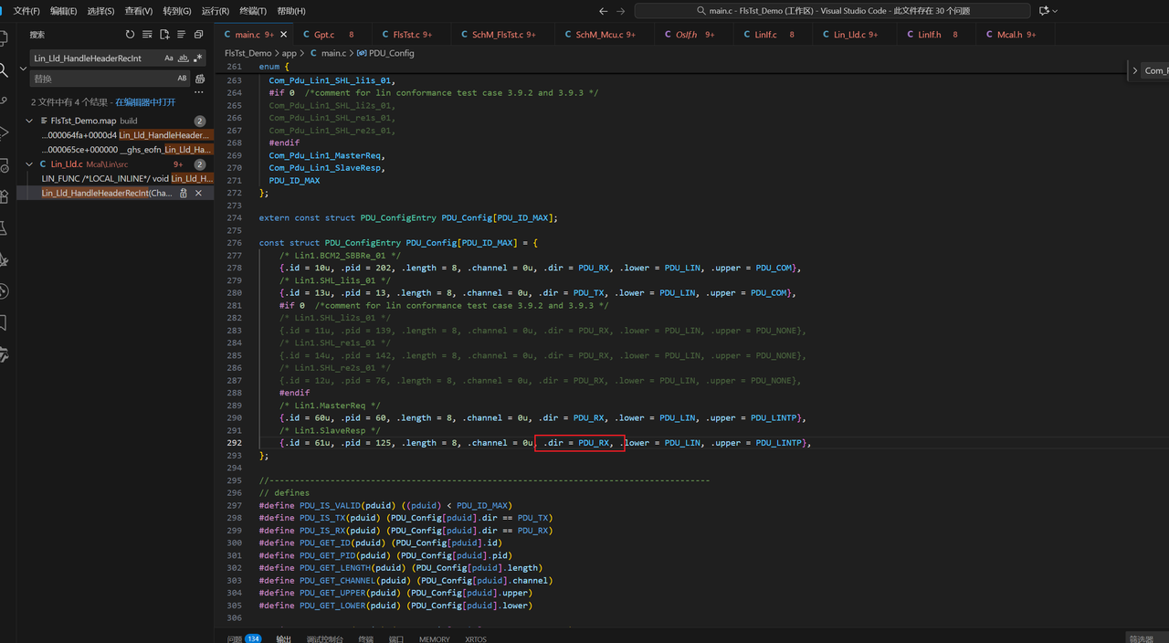
Task: Clear all search results
Action: click(x=147, y=35)
